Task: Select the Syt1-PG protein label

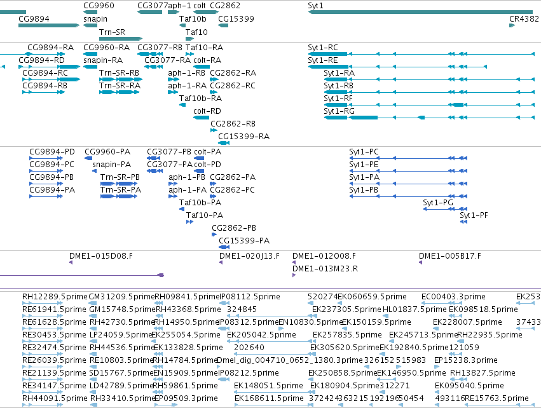Action: 438,202
